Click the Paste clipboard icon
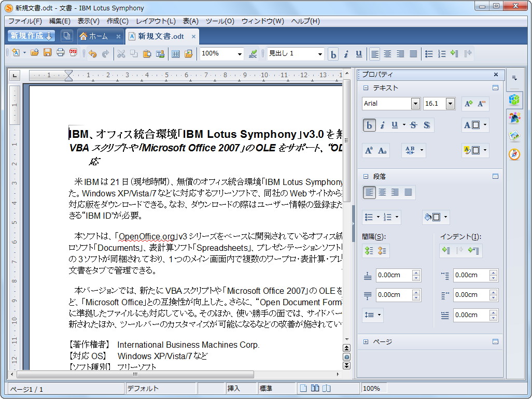The image size is (532, 399). pos(147,53)
